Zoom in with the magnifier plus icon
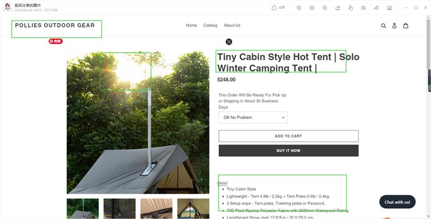The image size is (431, 219). tap(299, 8)
